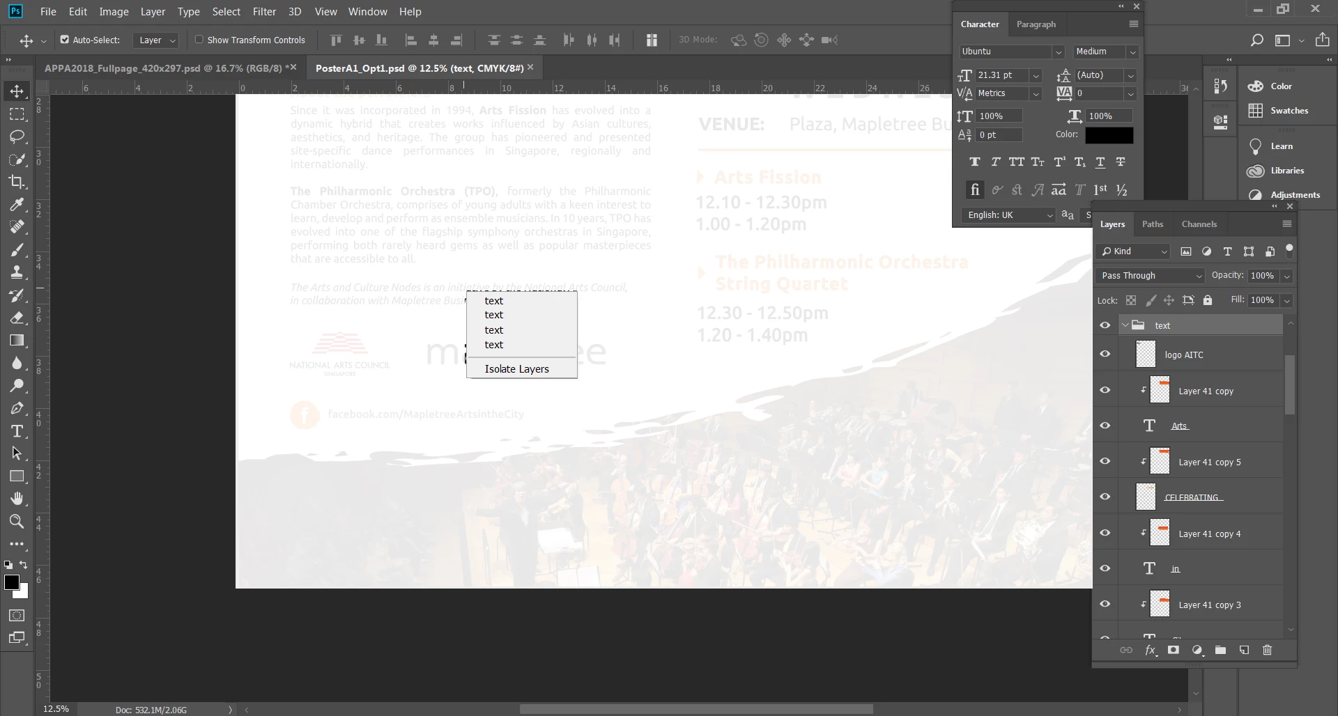This screenshot has width=1338, height=716.
Task: Toggle visibility of Layer 41 copy 5
Action: tap(1105, 462)
